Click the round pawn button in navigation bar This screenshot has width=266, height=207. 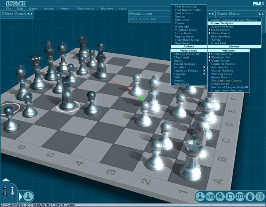pyautogui.click(x=28, y=196)
